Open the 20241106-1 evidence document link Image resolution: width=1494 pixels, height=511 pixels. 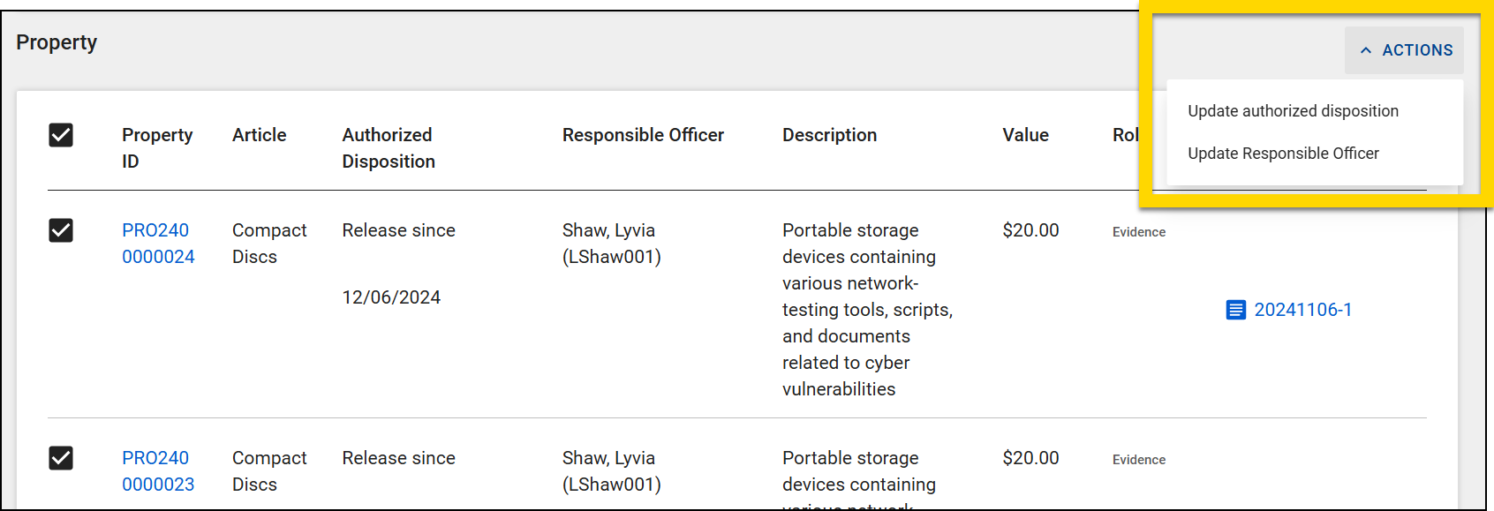pos(1304,310)
